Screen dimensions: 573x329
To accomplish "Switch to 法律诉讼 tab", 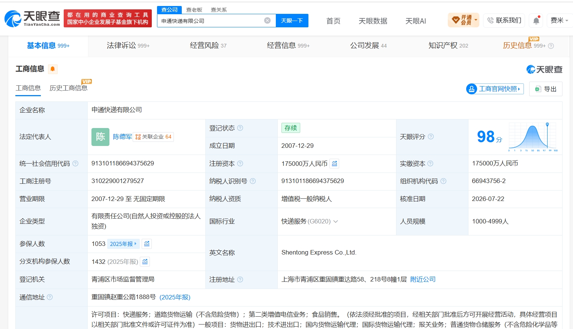I will click(x=128, y=46).
